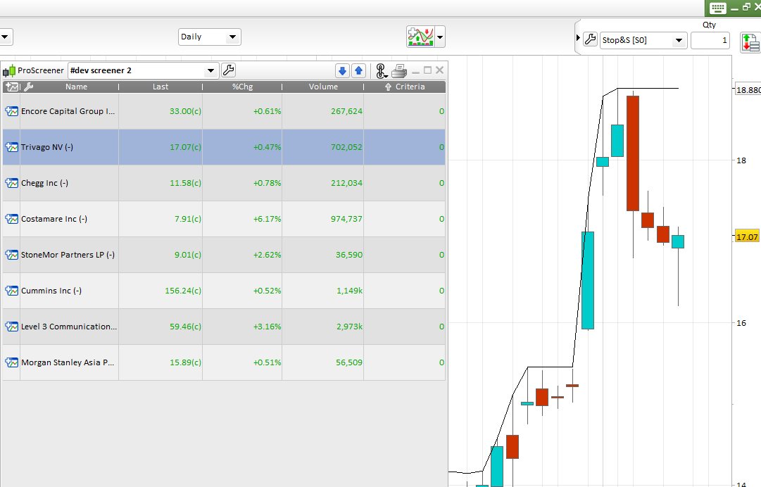Open the partially visible dropdown at far left toolbar
761x487 pixels.
(6, 37)
